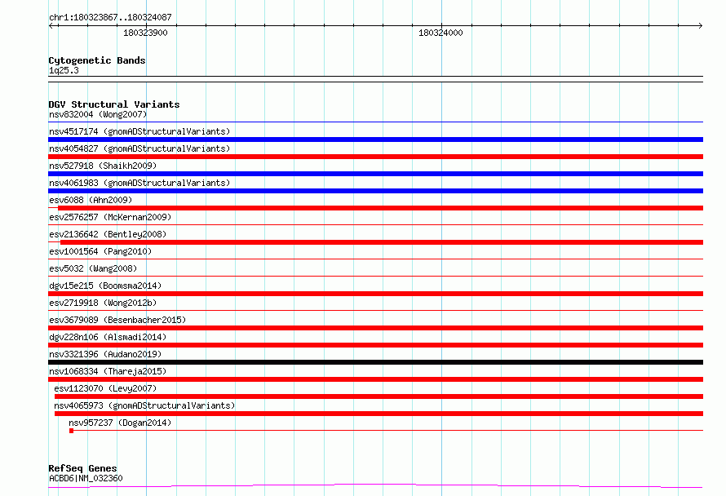Click the red bar under esv2136642
The width and height of the screenshot is (726, 496).
[382, 242]
